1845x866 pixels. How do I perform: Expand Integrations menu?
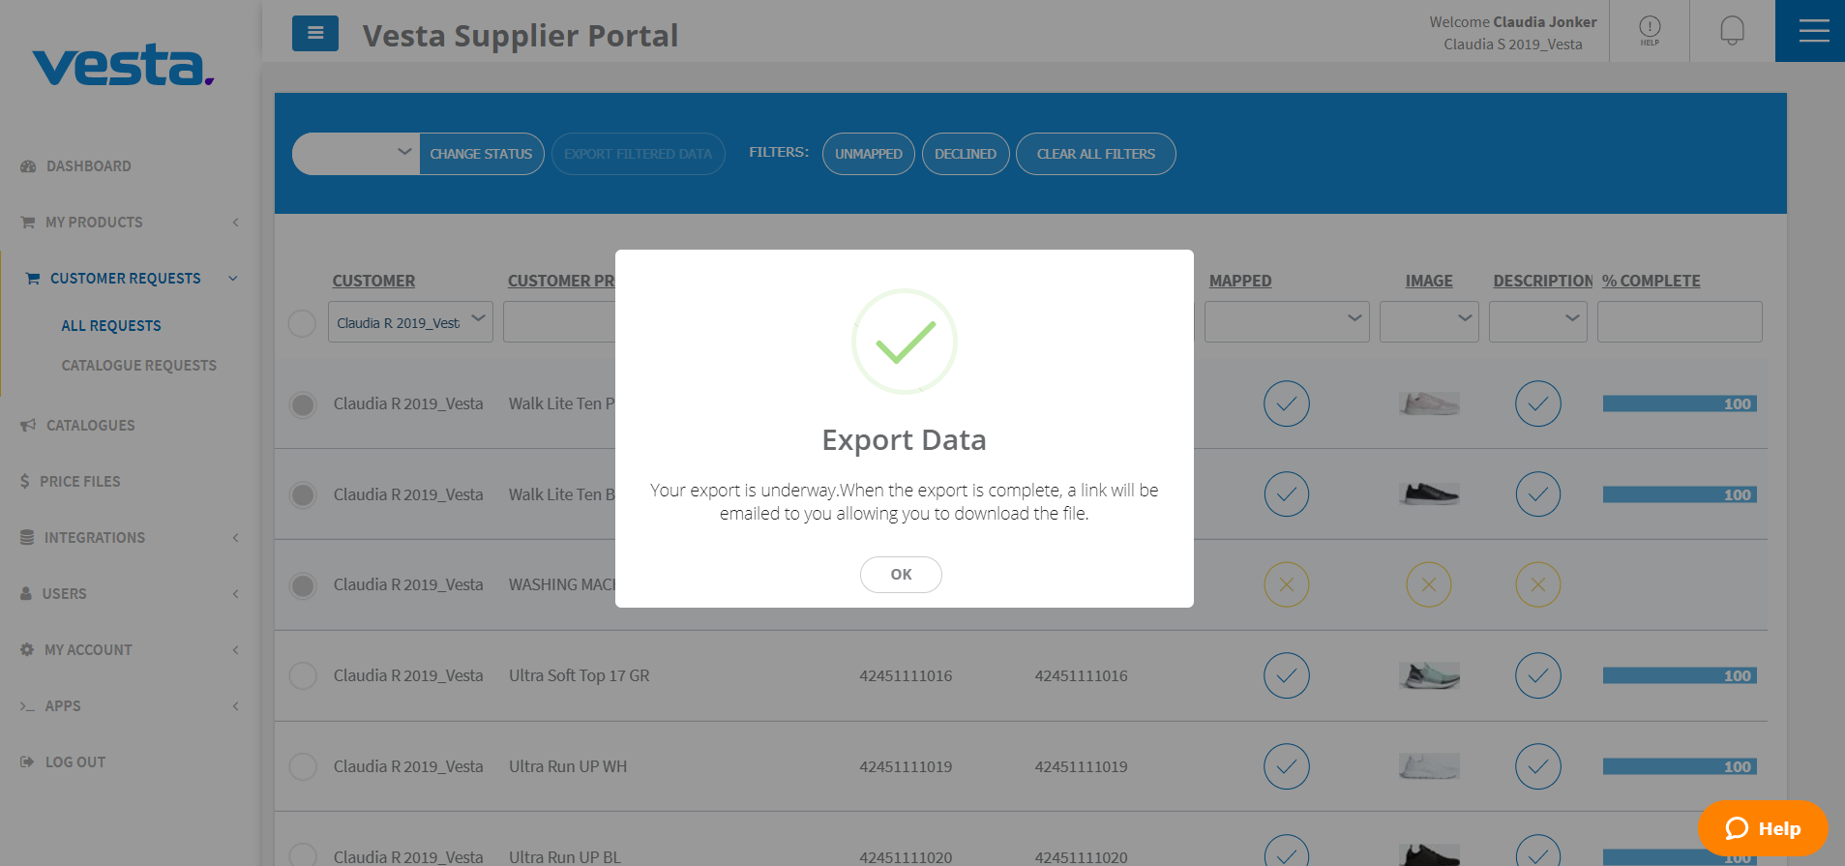pos(129,538)
